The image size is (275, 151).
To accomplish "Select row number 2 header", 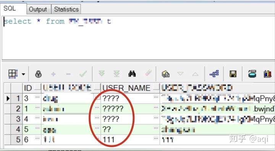I will (17, 109).
